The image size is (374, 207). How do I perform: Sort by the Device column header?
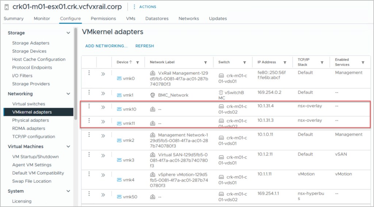[124, 62]
